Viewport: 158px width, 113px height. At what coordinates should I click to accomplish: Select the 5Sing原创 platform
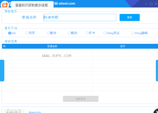point(111,33)
